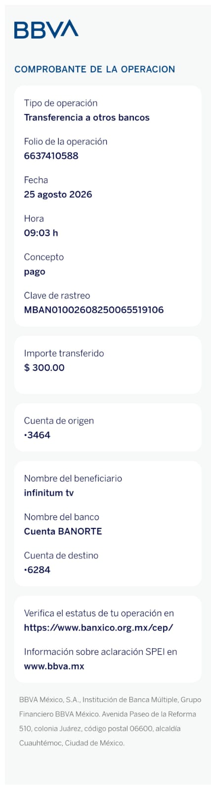The height and width of the screenshot is (793, 211).
Task: Click the transferred amount $ 300.00
Action: [x=44, y=368]
